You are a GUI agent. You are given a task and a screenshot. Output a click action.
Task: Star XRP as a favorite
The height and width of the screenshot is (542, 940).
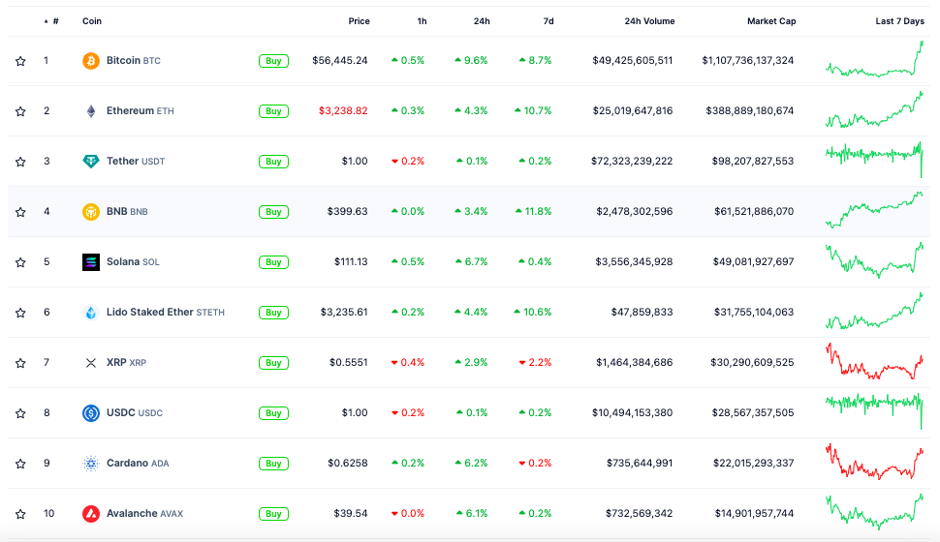tap(20, 363)
